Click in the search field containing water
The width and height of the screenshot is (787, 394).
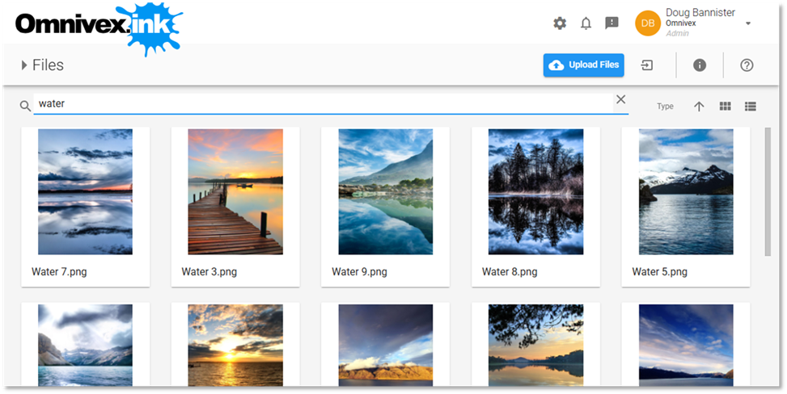(x=324, y=103)
